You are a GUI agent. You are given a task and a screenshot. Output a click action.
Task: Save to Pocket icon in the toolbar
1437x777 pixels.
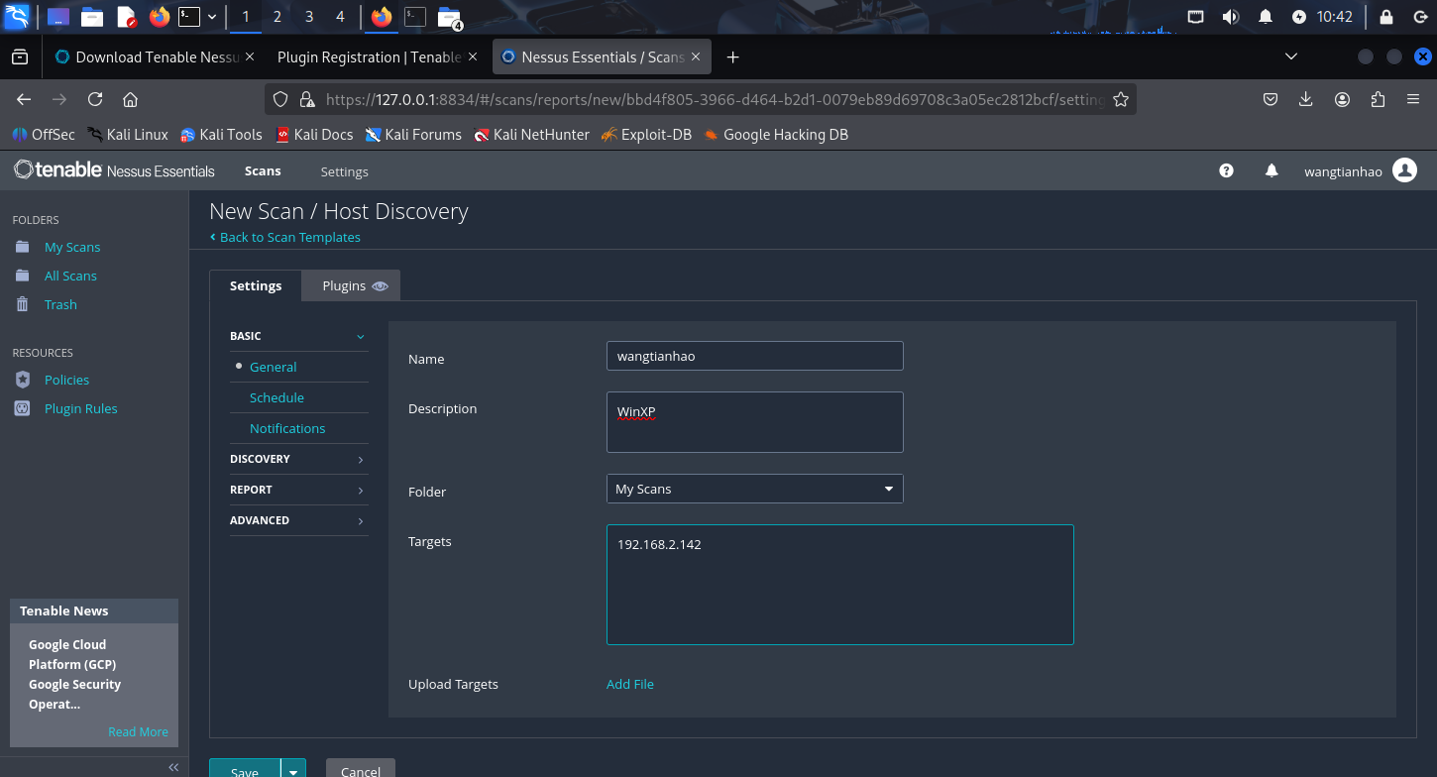pyautogui.click(x=1271, y=99)
